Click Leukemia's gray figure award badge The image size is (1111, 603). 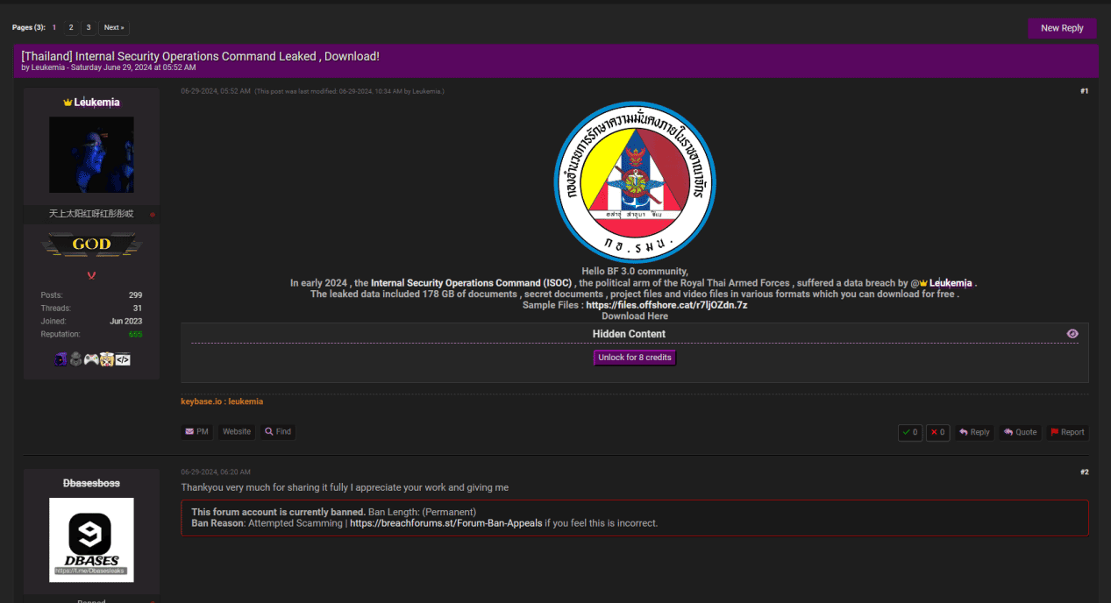coord(75,358)
